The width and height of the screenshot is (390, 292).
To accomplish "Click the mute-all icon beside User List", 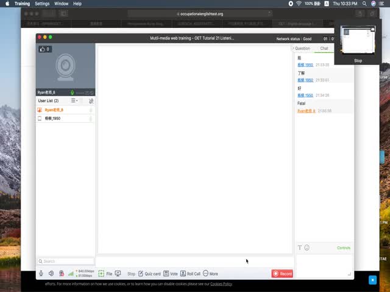I will coord(91,100).
